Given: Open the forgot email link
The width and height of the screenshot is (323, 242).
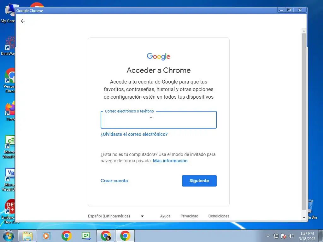Looking at the screenshot, I should coord(134,134).
